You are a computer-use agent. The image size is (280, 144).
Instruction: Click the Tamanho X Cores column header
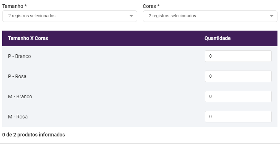[28, 38]
